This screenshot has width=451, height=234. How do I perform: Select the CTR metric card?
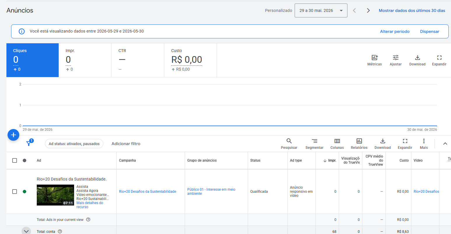click(138, 60)
